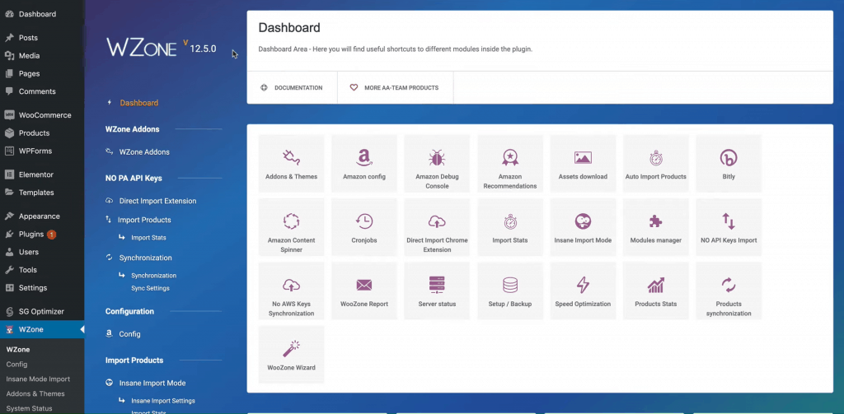
Task: Go to Plugins in the admin menu
Action: click(x=31, y=234)
